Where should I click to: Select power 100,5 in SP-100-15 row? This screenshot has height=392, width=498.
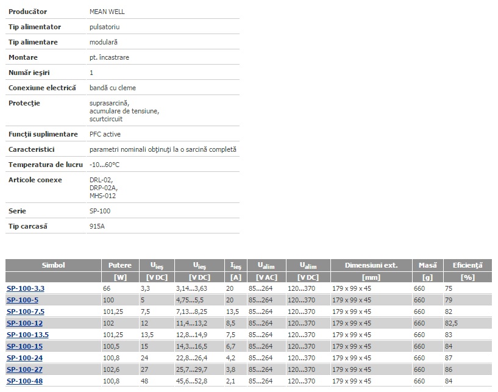111,346
